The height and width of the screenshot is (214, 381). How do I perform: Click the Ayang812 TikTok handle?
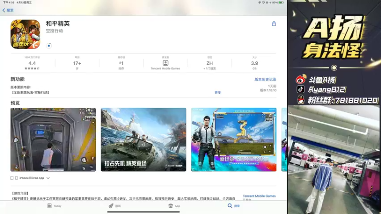[x=327, y=89]
